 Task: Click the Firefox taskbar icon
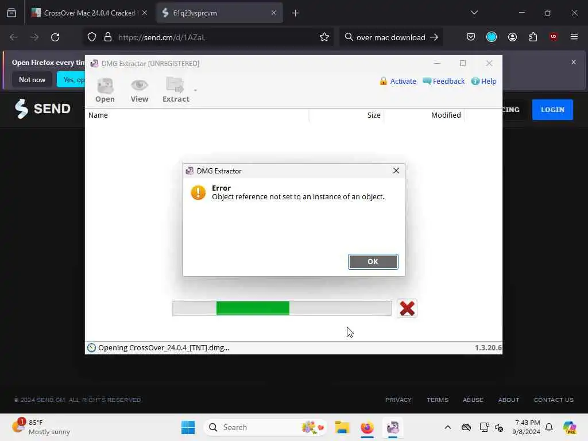coord(367,427)
